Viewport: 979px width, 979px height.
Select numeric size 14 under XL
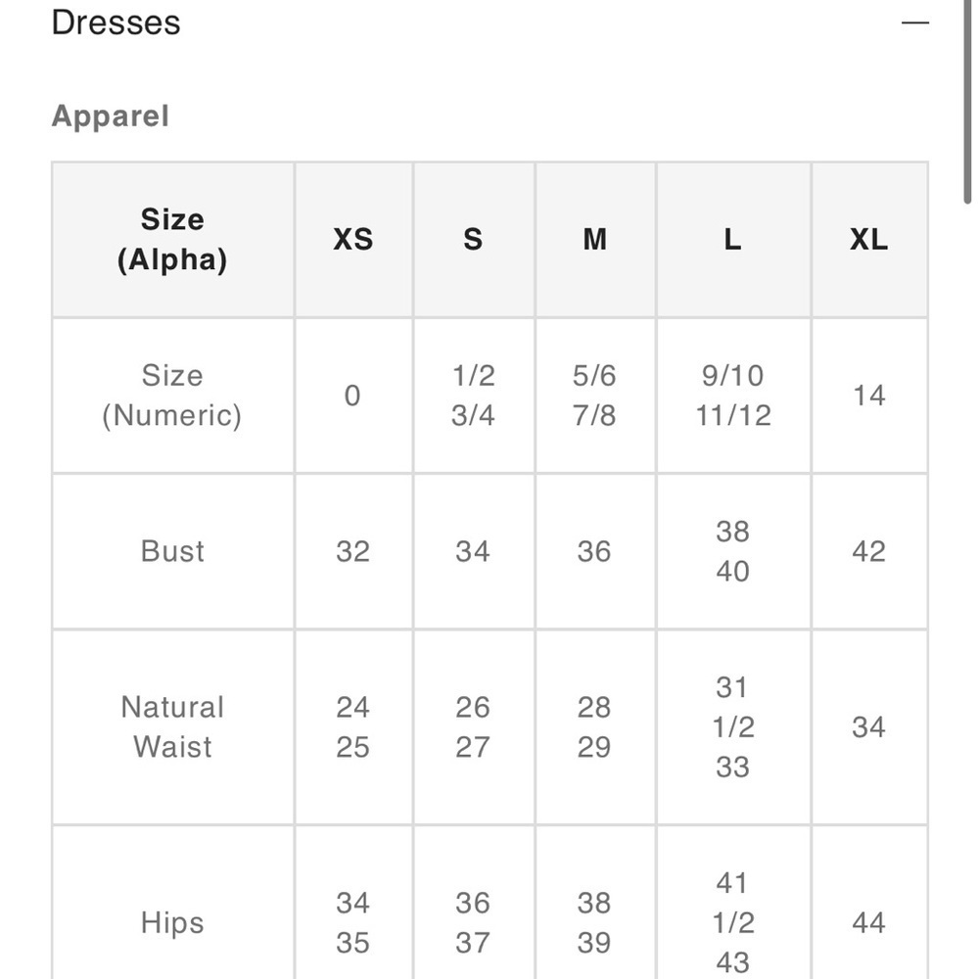point(867,395)
